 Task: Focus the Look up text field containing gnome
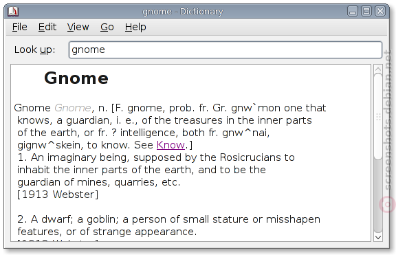coord(225,49)
